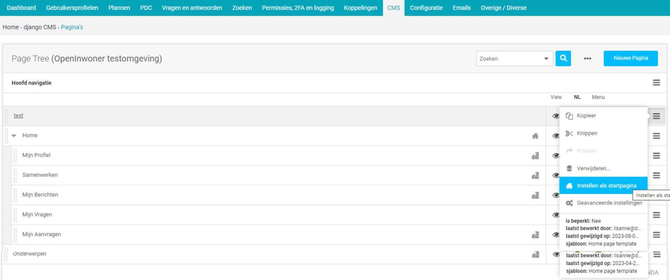Collapse the Home tree node

[x=14, y=136]
